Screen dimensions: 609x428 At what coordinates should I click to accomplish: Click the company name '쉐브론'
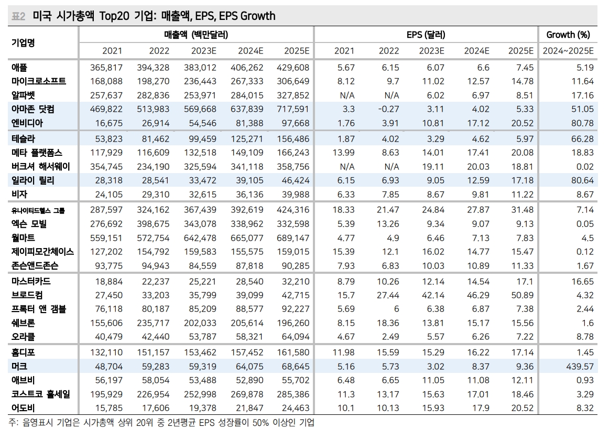click(23, 323)
